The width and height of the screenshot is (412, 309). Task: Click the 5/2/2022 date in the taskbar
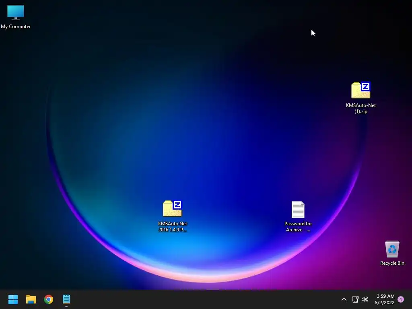pos(385,303)
